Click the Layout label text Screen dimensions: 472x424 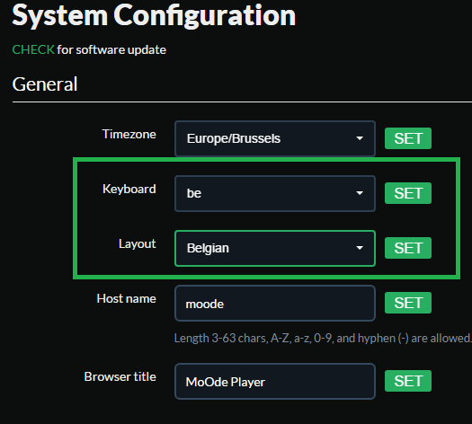click(138, 243)
